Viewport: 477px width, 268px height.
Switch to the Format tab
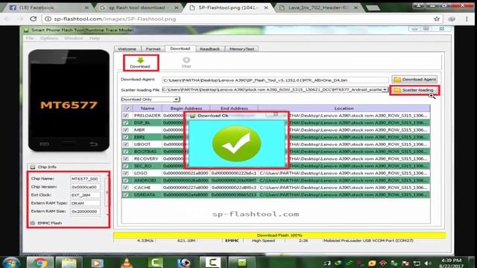tap(153, 49)
